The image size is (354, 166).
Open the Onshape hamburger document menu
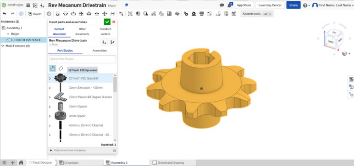pos(28,5)
